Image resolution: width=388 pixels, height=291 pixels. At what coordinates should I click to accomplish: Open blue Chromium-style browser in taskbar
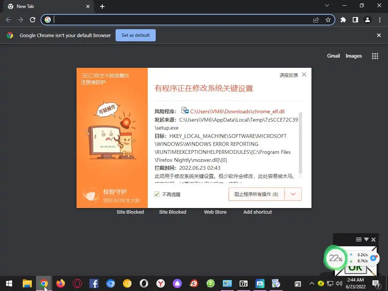111,283
